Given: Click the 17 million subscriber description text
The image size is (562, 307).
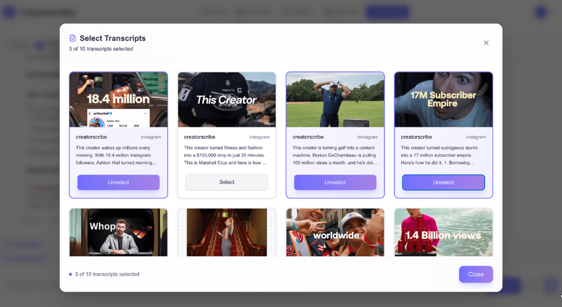Looking at the screenshot, I should [x=439, y=155].
